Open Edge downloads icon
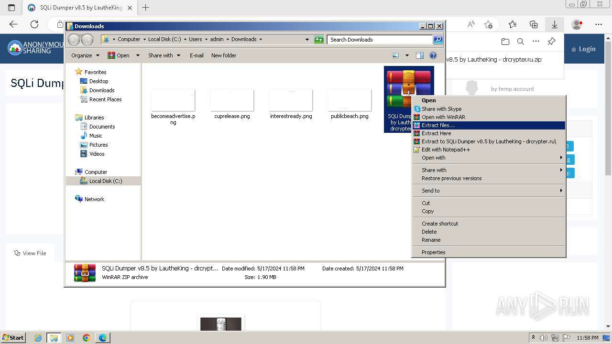The height and width of the screenshot is (344, 612). tap(555, 24)
